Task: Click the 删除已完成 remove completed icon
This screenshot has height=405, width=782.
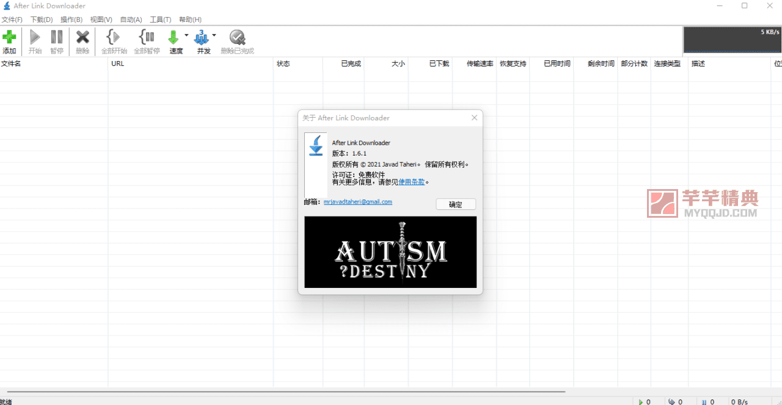Action: pyautogui.click(x=237, y=37)
